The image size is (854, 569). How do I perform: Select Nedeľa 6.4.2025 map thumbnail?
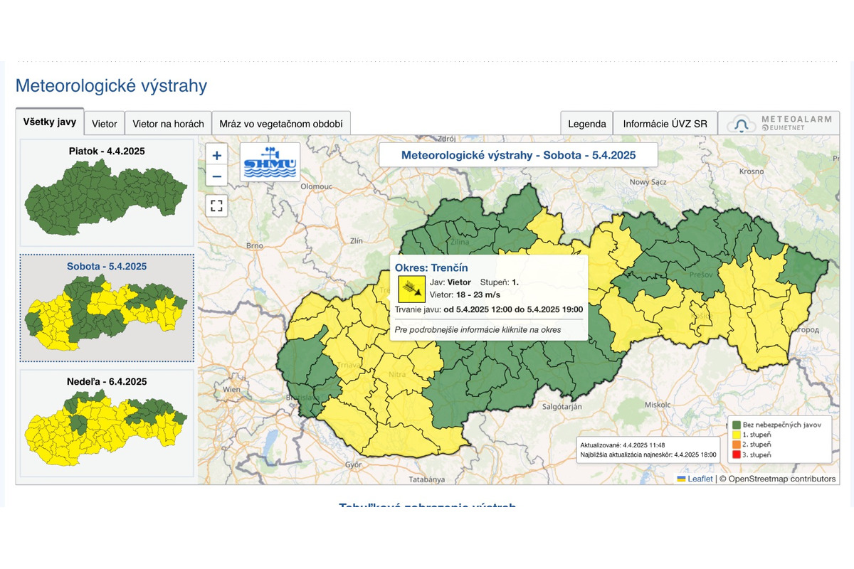[x=107, y=422]
